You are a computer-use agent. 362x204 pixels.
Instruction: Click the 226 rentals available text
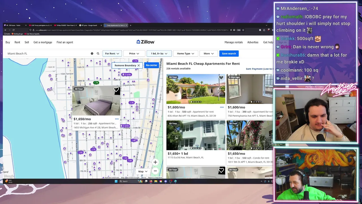(178, 69)
